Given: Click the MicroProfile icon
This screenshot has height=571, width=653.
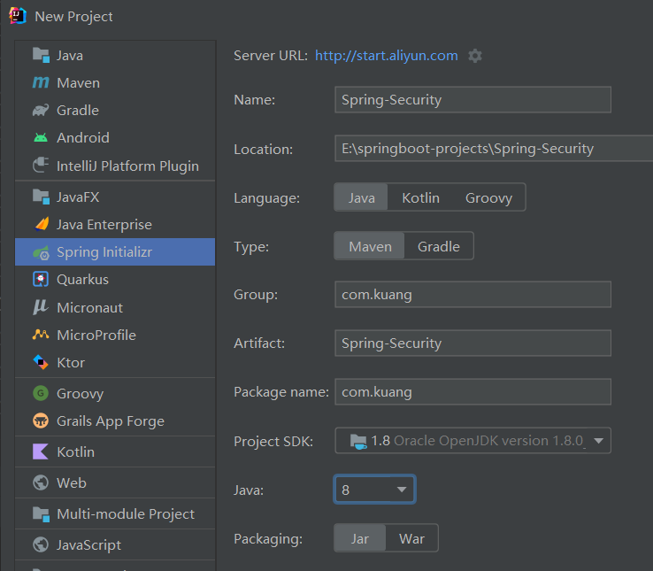Looking at the screenshot, I should point(41,335).
